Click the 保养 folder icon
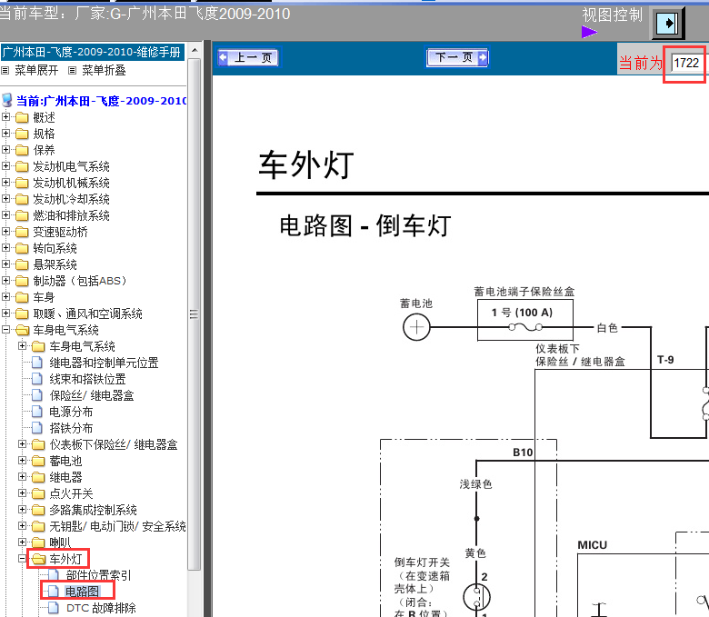 (22, 150)
